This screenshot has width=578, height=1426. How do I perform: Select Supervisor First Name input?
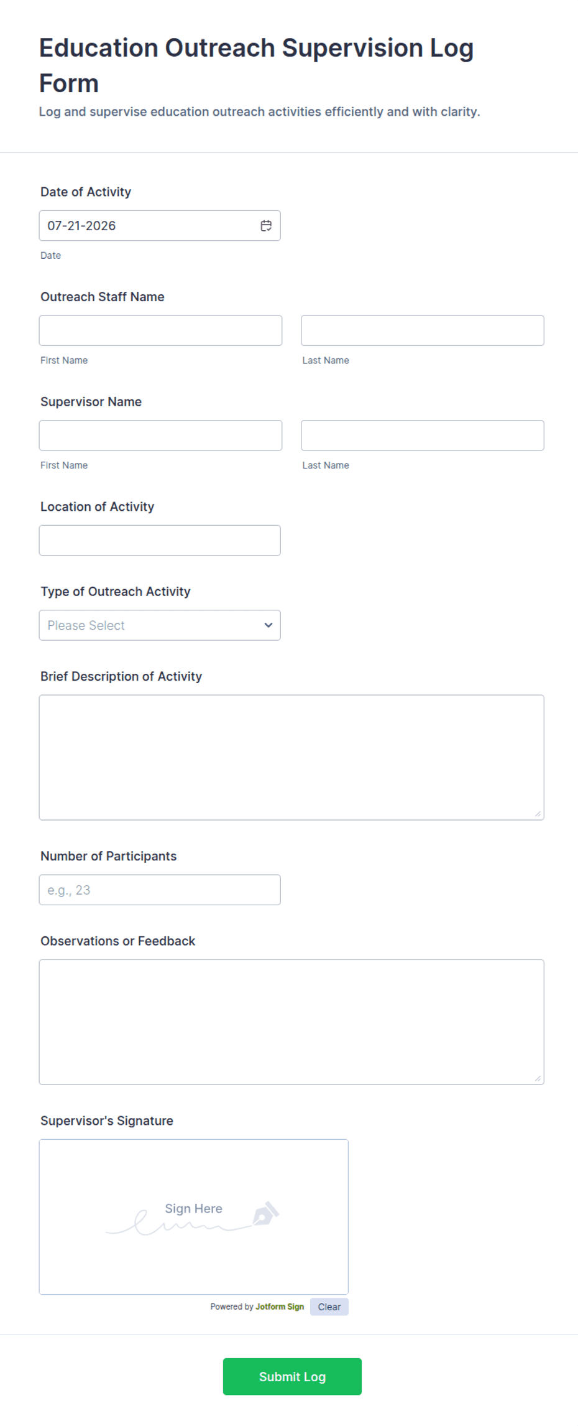160,436
